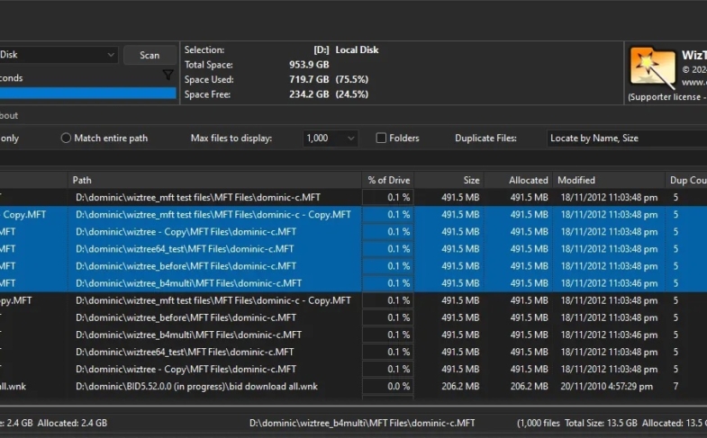Select highlighted row path dominic-c - Copy.MFT
Screen dimensions: 707x438
point(213,215)
